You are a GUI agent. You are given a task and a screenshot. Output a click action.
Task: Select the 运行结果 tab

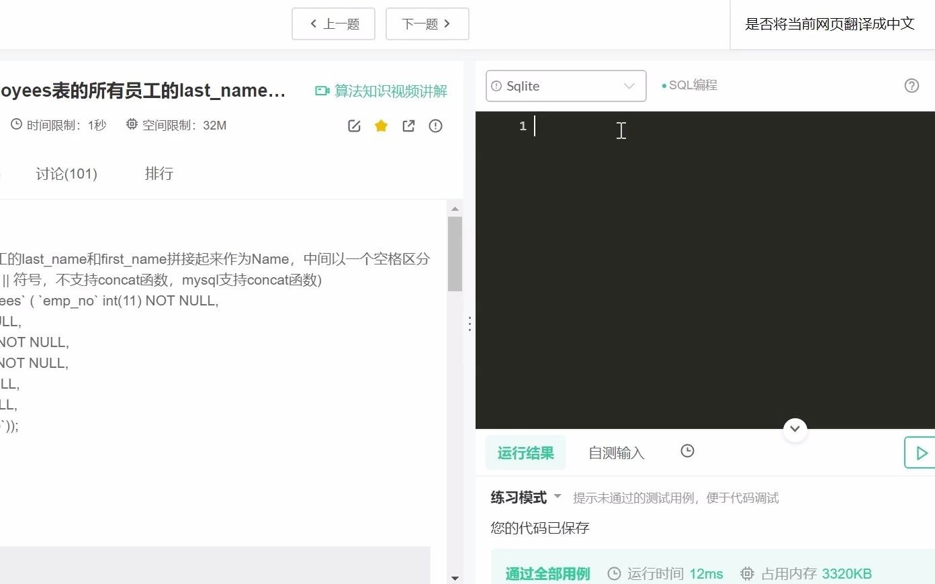pyautogui.click(x=526, y=453)
